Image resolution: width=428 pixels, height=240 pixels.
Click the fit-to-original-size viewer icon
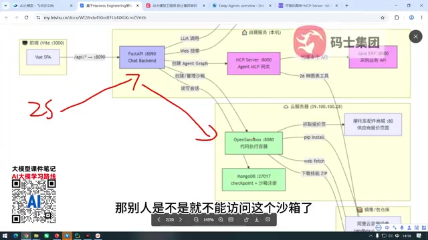(231, 219)
